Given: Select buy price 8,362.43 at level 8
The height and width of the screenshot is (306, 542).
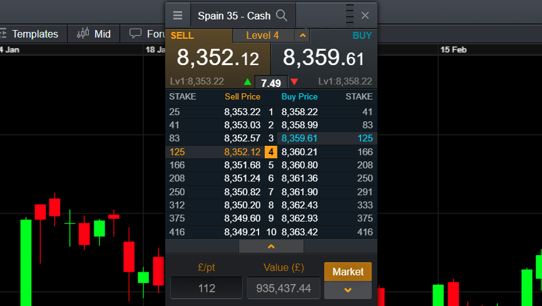Looking at the screenshot, I should (x=300, y=205).
